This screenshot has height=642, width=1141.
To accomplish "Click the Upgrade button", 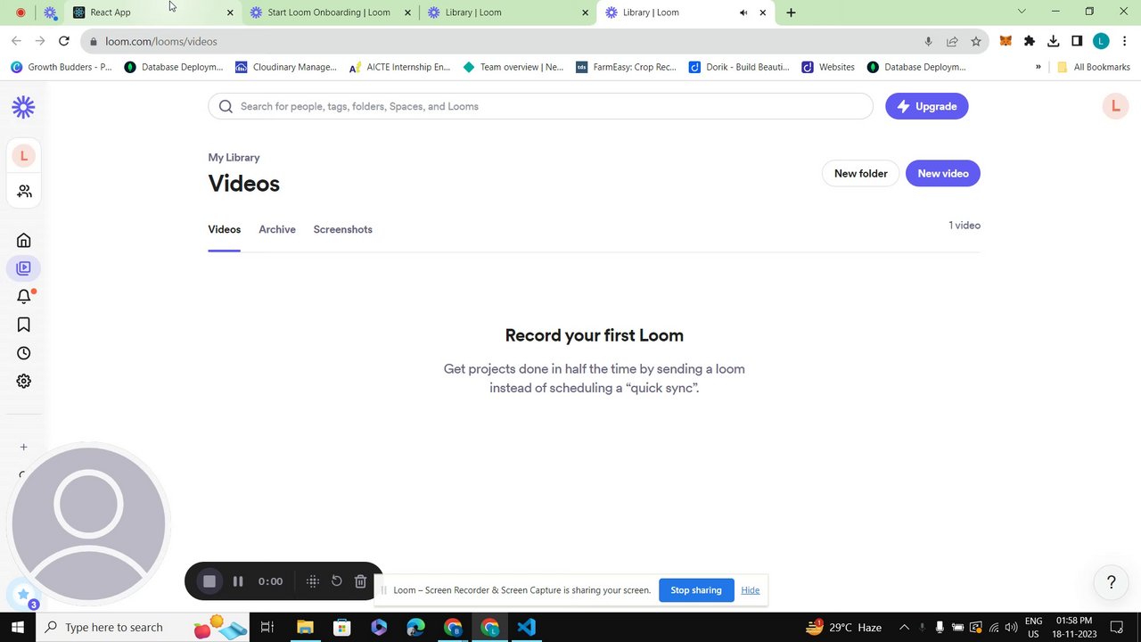I will (x=927, y=106).
